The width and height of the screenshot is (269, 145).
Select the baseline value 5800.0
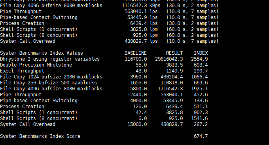[138, 89]
